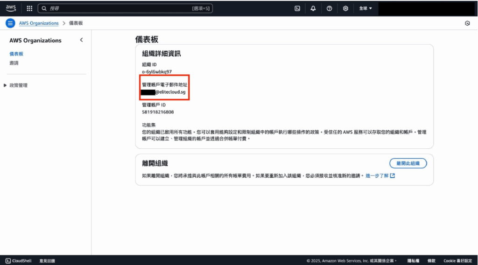Click 意見回饋 in the footer
This screenshot has height=265, width=478.
(47, 261)
